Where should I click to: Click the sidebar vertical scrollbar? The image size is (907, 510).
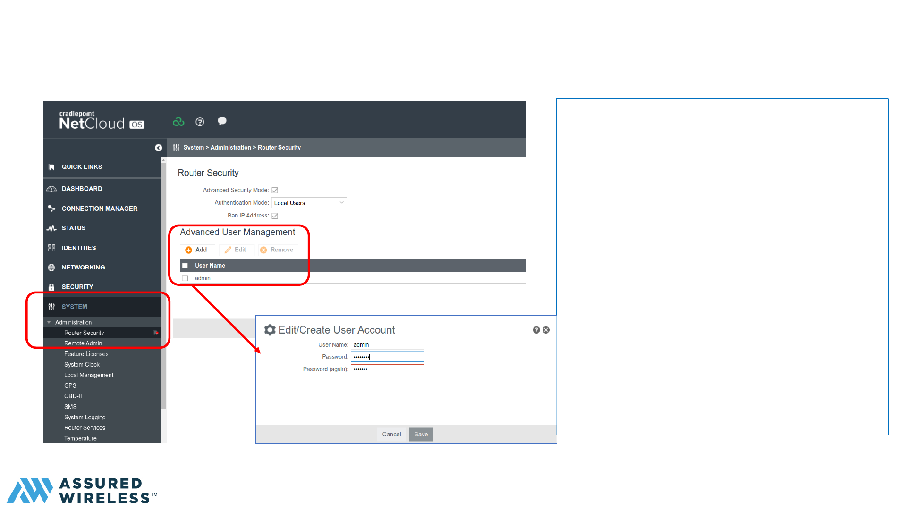(163, 285)
